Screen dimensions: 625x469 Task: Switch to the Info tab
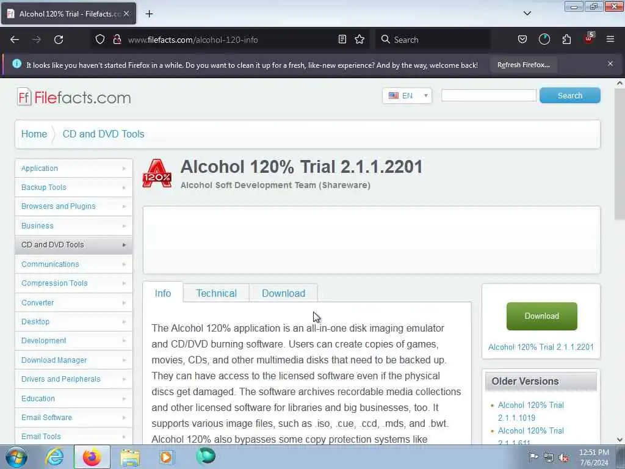(x=163, y=293)
